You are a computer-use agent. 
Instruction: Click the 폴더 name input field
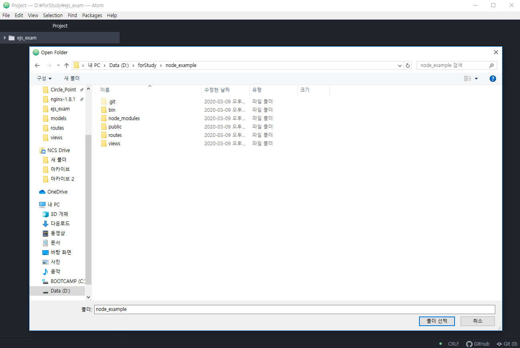pos(295,309)
